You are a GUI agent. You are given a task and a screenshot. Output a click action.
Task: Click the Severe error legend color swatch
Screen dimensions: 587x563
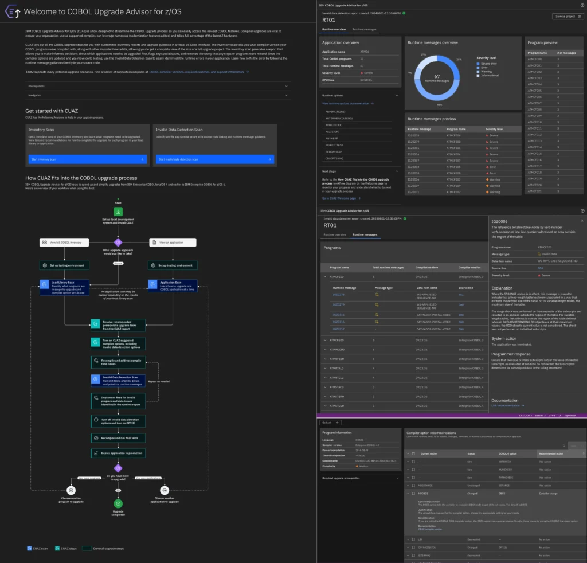pos(478,62)
